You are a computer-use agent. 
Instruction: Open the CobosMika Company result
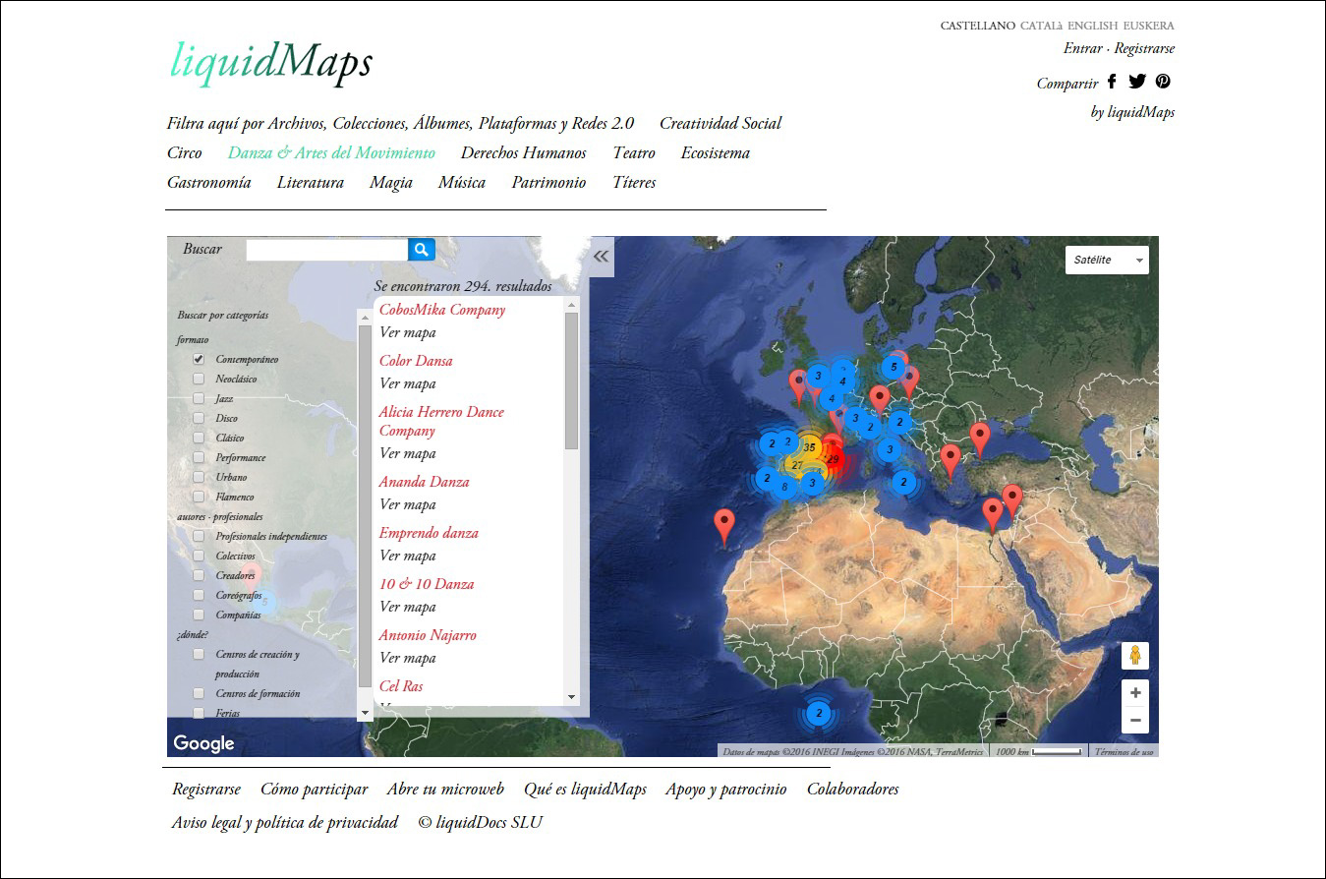coord(442,310)
